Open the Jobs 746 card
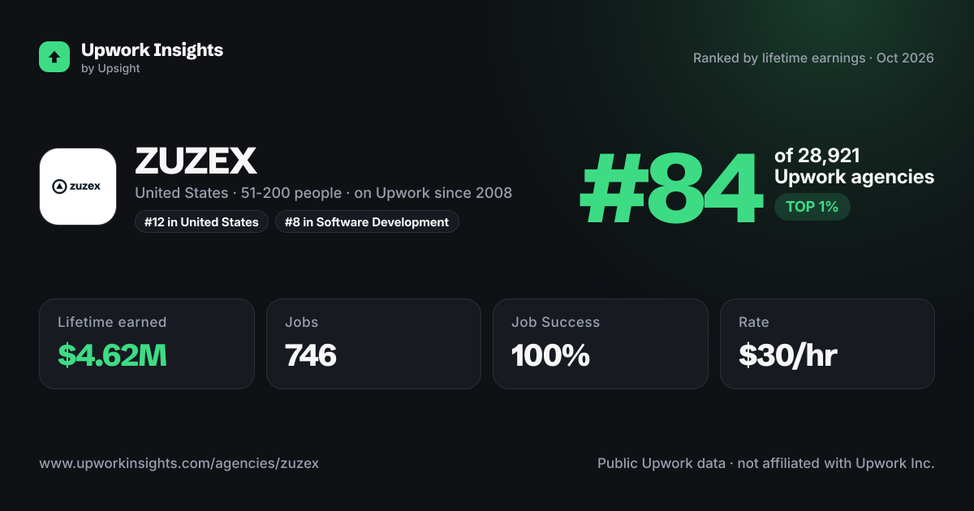The width and height of the screenshot is (974, 511). 373,344
